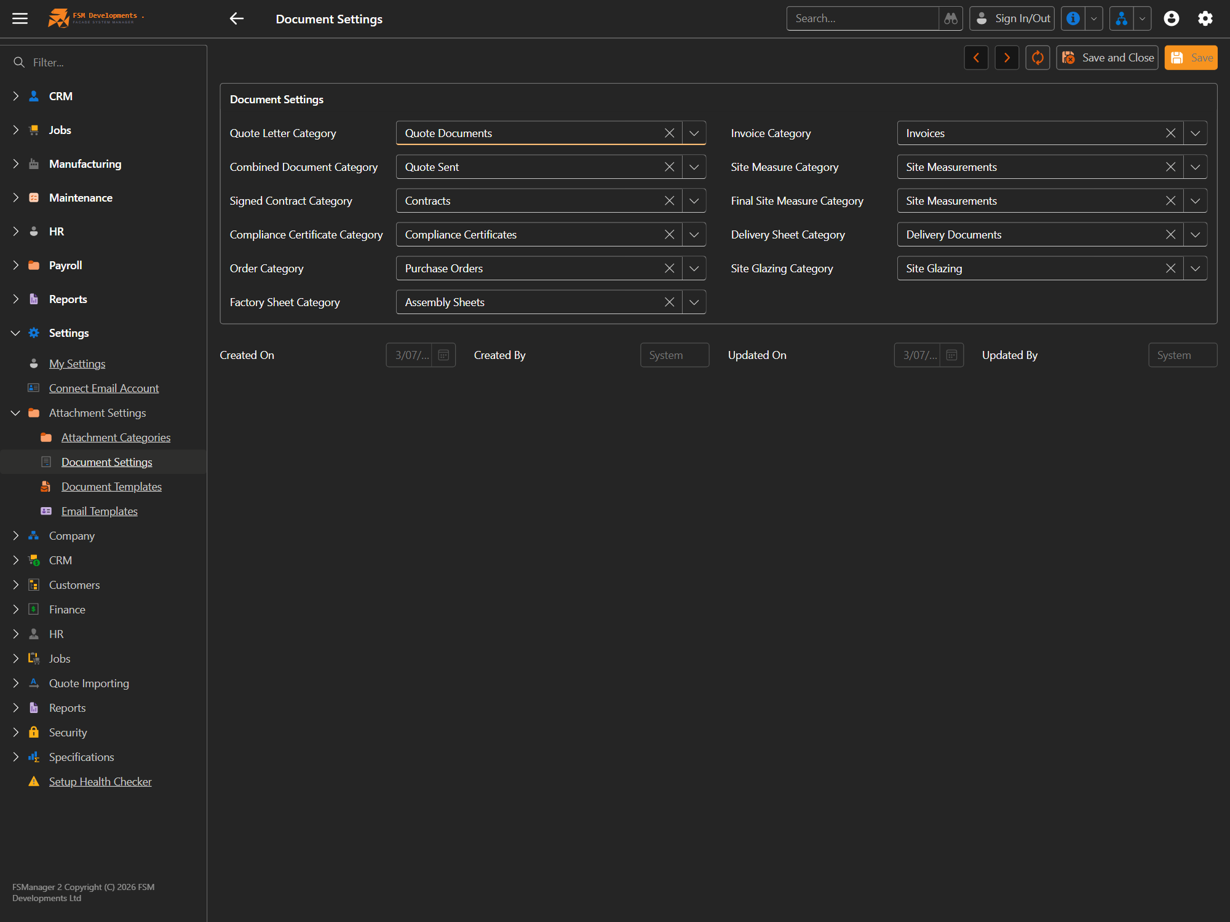
Task: Open the settings gear in header
Action: tap(1205, 18)
